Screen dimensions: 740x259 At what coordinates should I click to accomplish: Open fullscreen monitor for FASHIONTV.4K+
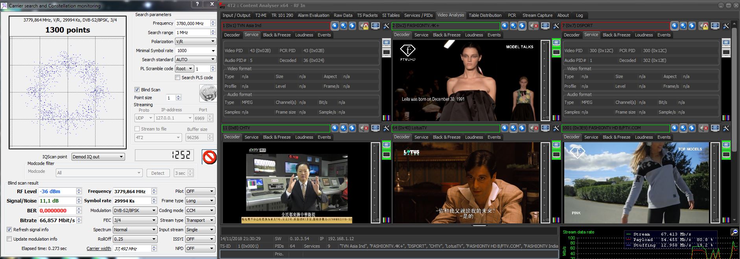[x=545, y=26]
